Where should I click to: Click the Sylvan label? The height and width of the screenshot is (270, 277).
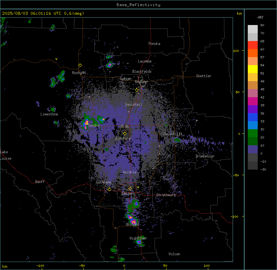pyautogui.click(x=125, y=79)
